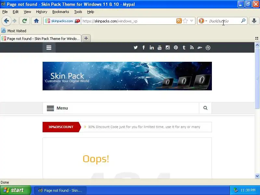This screenshot has width=260, height=195.
Task: Visit the Tumblr social icon
Action: pyautogui.click(x=184, y=47)
